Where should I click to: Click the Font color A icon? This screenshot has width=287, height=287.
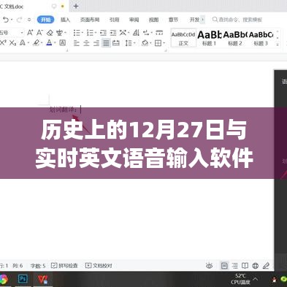[50, 43]
